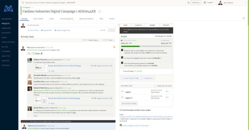Select the Payment tab in the side panel
The image size is (249, 130).
coord(166,25)
